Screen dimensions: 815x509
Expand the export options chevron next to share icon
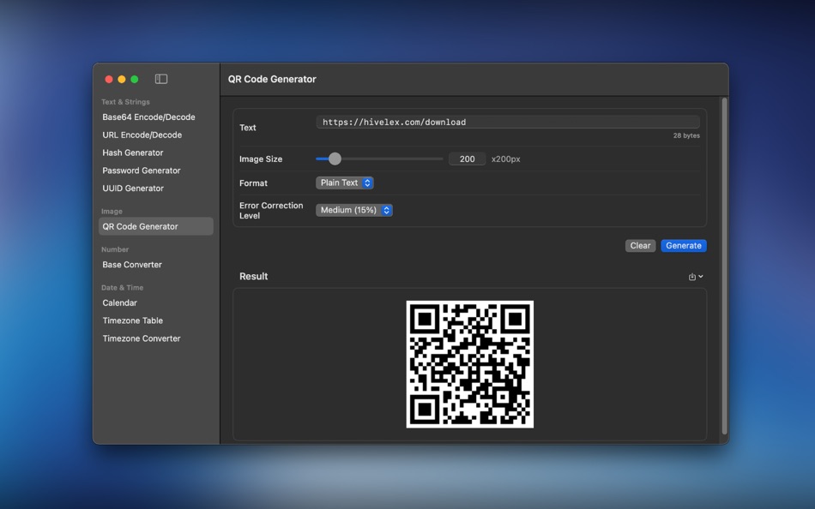click(700, 276)
